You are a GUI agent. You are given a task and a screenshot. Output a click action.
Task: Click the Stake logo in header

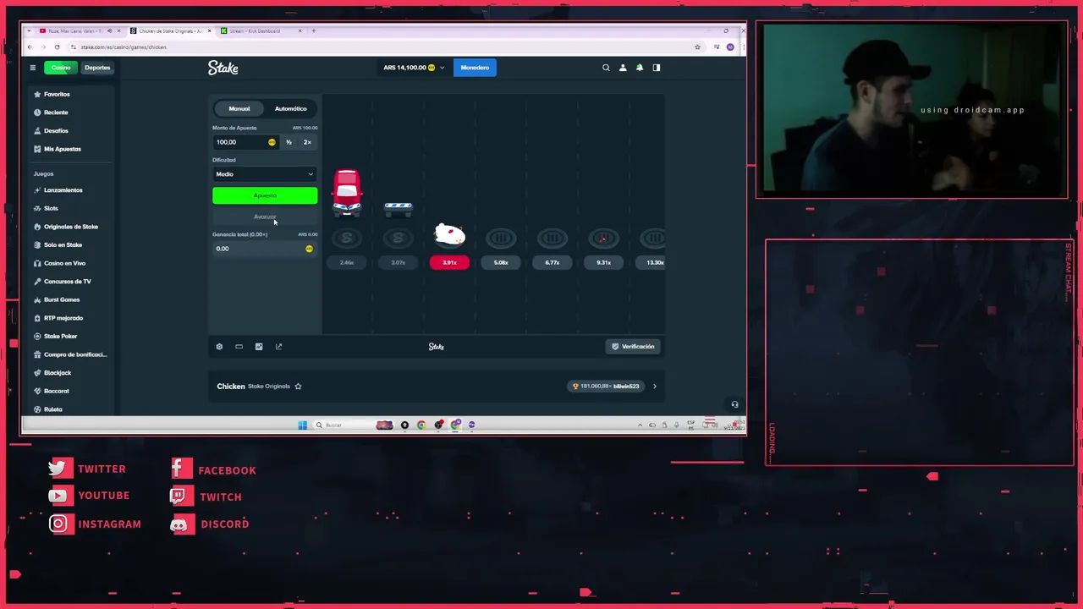pyautogui.click(x=223, y=68)
